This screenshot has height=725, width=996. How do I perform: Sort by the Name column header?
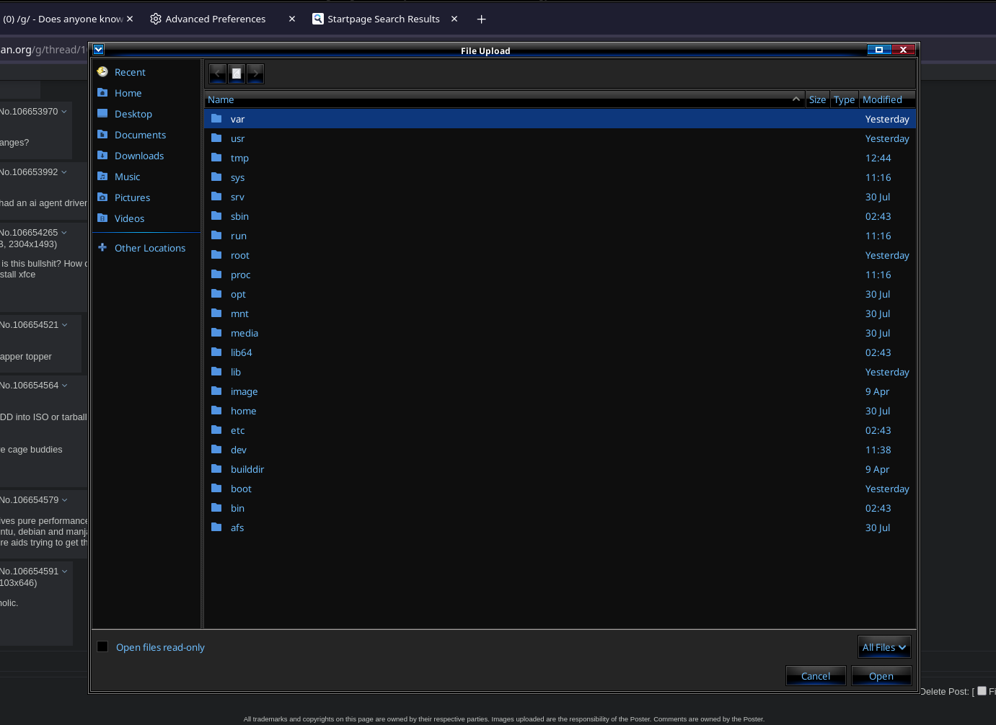[504, 99]
